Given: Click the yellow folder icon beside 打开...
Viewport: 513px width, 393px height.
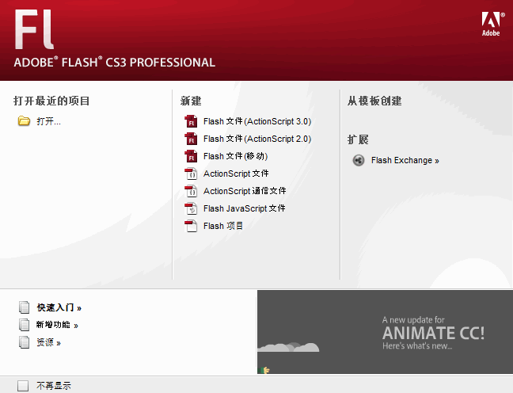Looking at the screenshot, I should (x=24, y=121).
